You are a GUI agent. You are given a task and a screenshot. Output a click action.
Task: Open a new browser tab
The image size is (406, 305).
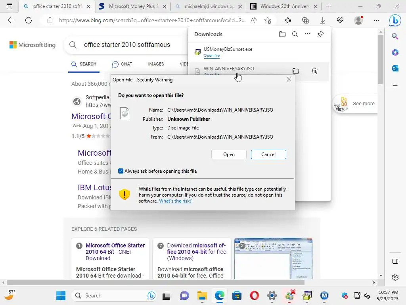pos(329,6)
